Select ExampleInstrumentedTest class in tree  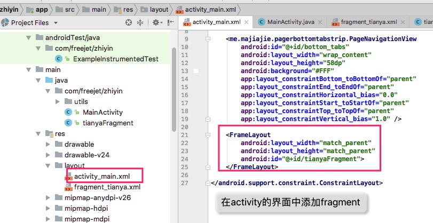point(116,59)
